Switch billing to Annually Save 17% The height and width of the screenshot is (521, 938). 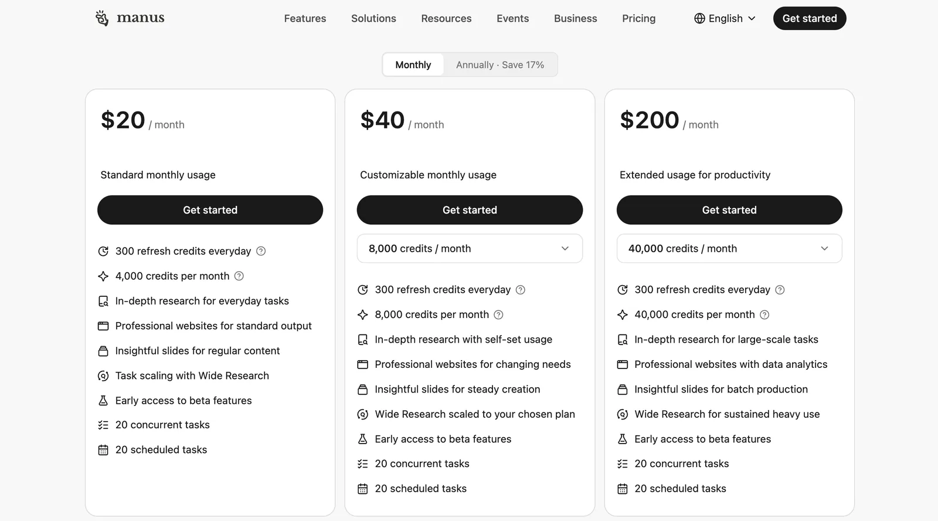(500, 65)
